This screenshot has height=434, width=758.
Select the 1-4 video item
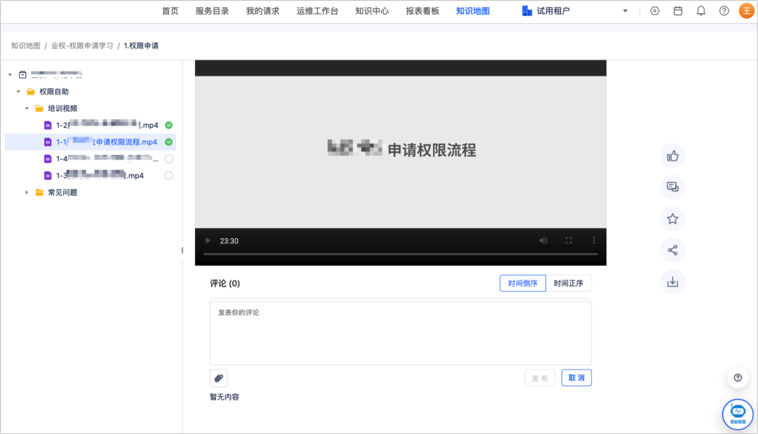tap(107, 159)
